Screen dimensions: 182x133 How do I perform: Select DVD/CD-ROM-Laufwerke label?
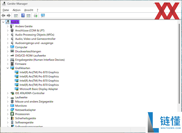(30, 55)
